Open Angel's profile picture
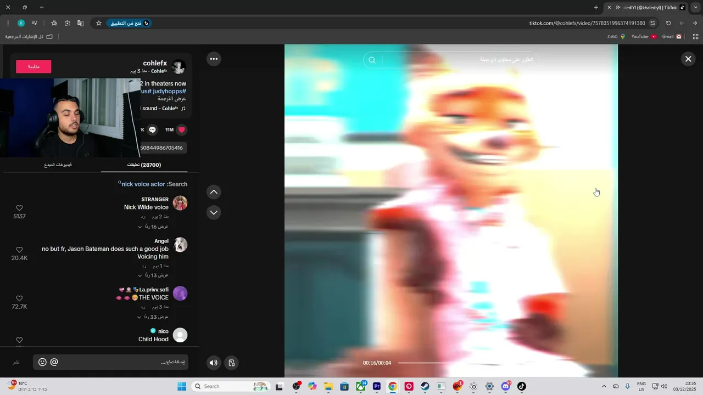Viewport: 703px width, 395px height. pos(180,245)
